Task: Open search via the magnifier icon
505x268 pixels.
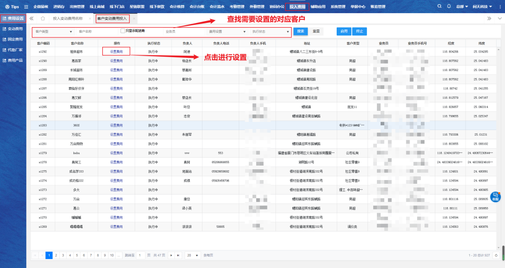Action: tap(439, 7)
